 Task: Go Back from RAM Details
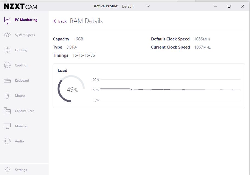(60, 21)
